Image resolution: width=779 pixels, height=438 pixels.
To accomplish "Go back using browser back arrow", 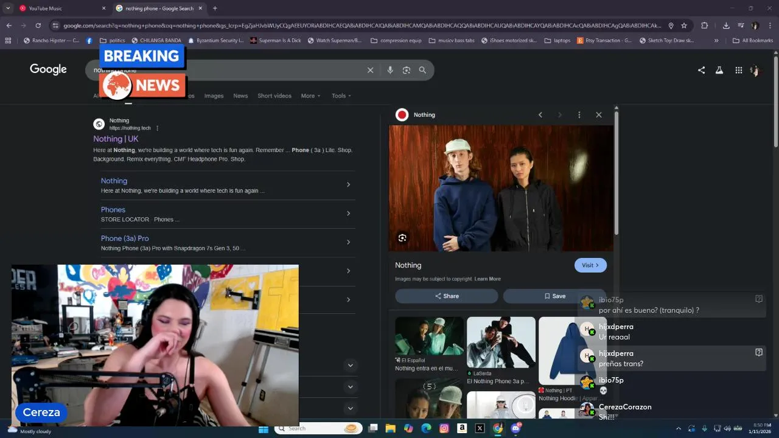I will coord(9,26).
